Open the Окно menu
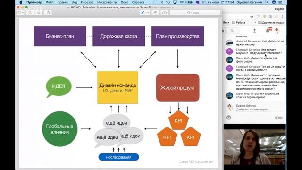This screenshot has height=170, width=302. coord(125,2)
